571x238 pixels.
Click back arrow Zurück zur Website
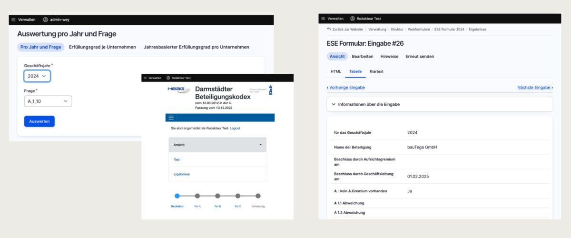coord(329,29)
